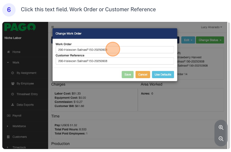Click the Use Defaults button
This screenshot has height=152, width=231.
[x=163, y=75]
